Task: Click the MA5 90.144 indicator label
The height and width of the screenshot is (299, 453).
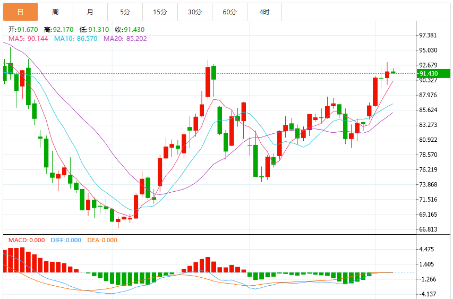Action: [28, 39]
